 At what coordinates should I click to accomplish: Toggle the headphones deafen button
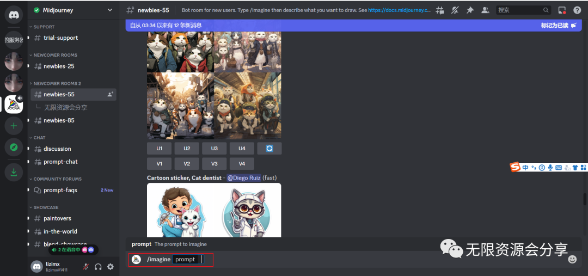(98, 267)
